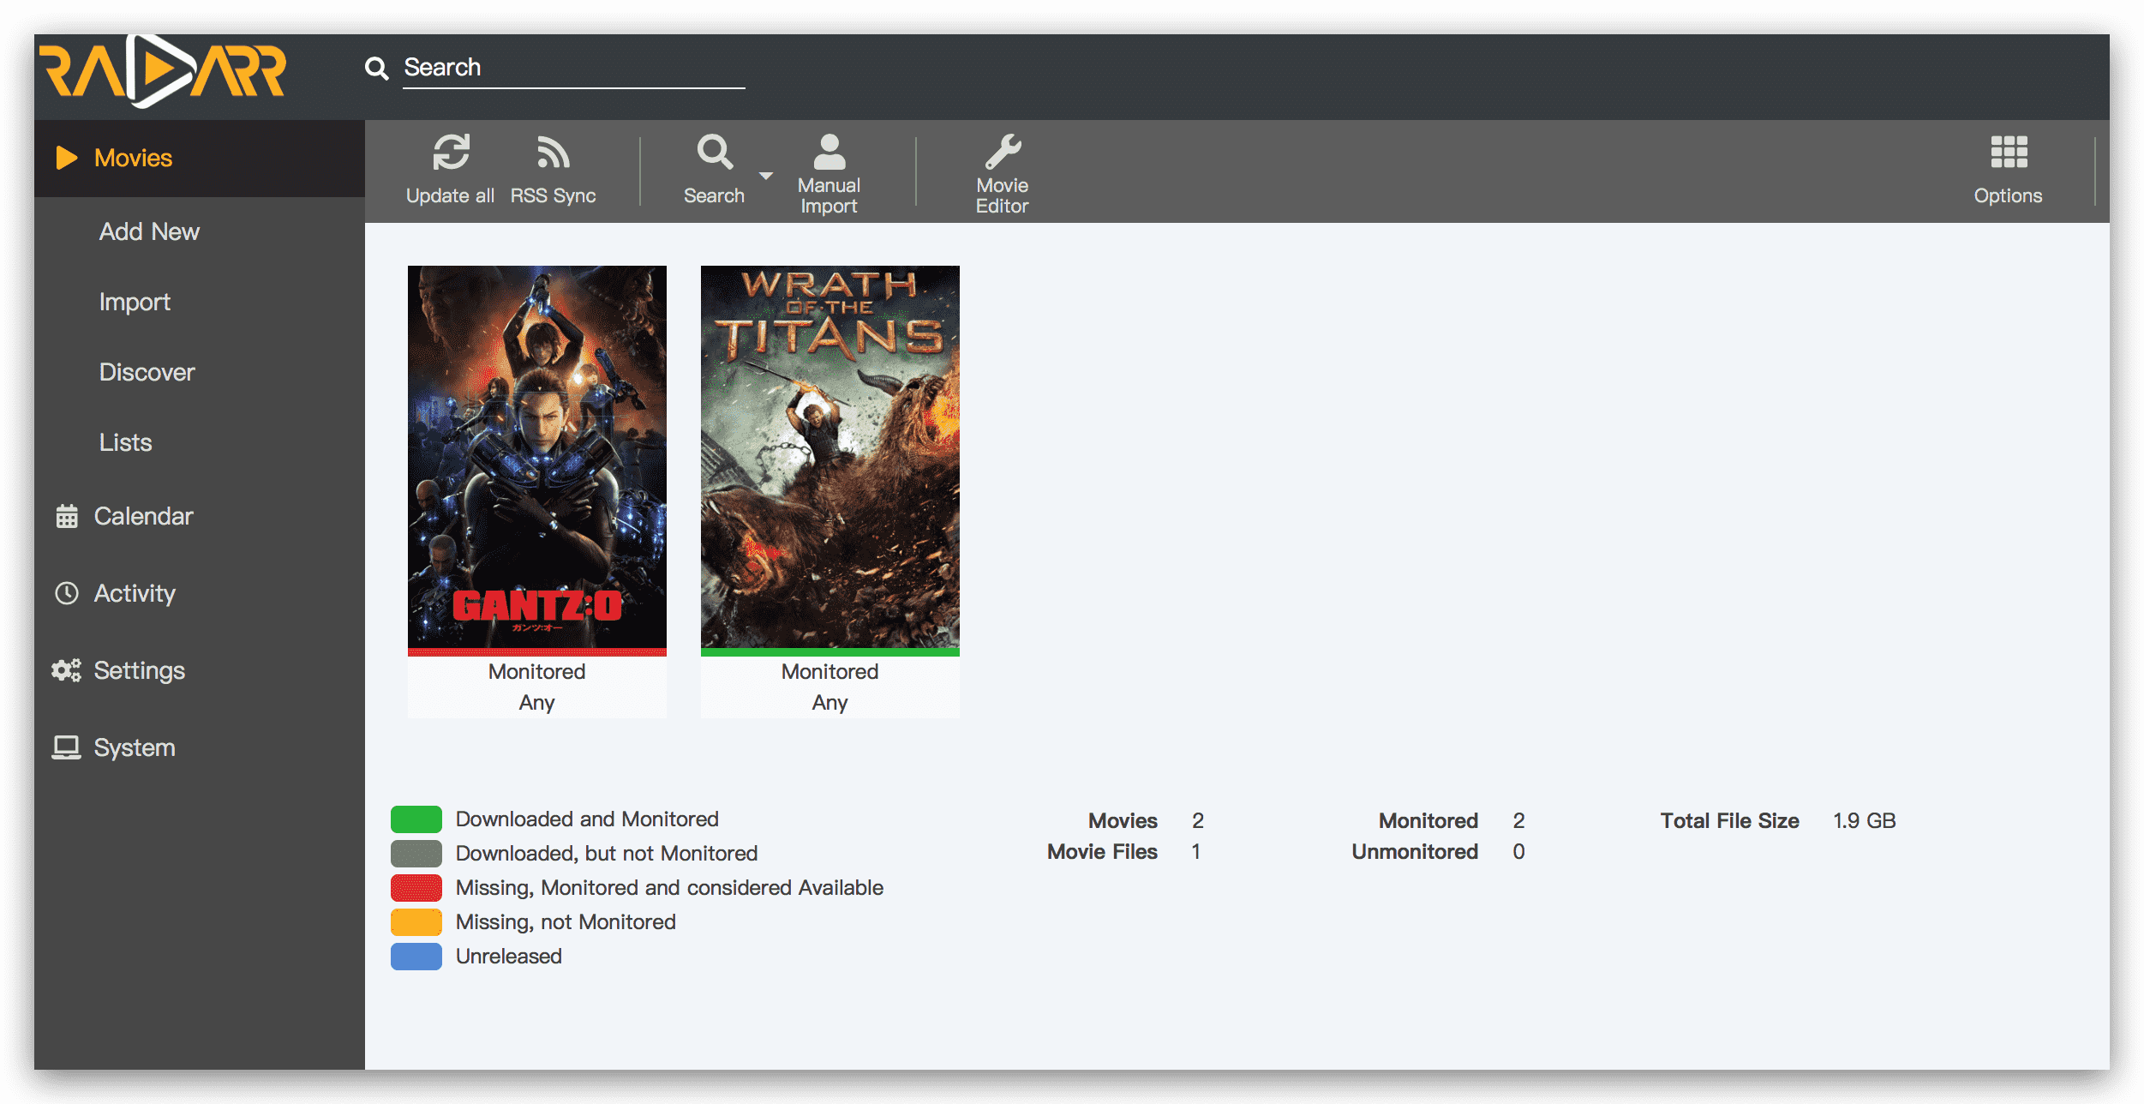Image resolution: width=2144 pixels, height=1104 pixels.
Task: Click the 'Movie Editor' toolbar label
Action: pos(1003,195)
